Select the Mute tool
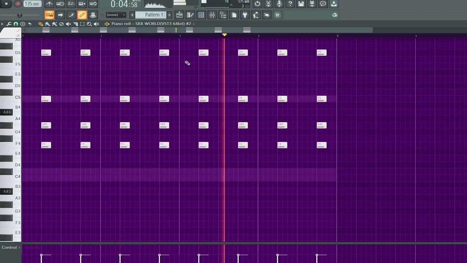Image resolution: width=467 pixels, height=263 pixels. click(x=68, y=24)
